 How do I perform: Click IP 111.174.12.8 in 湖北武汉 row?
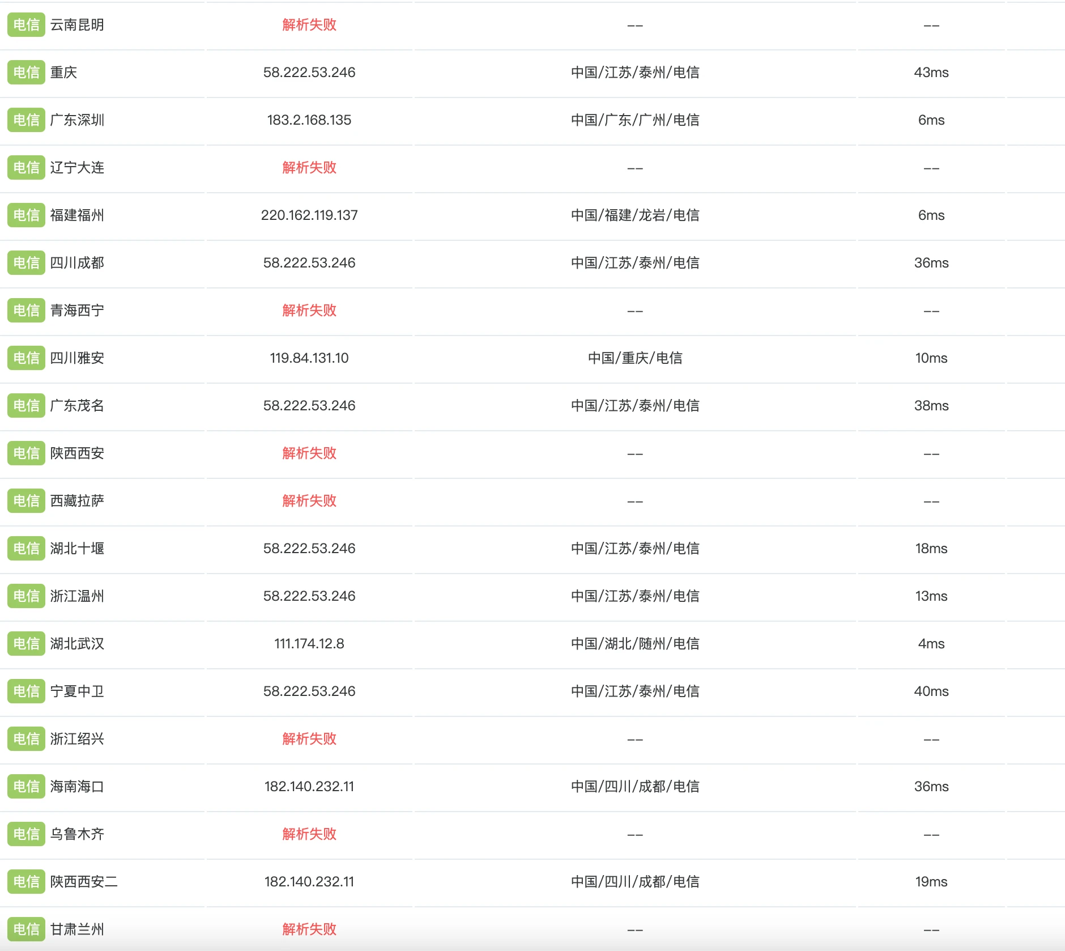(x=309, y=644)
